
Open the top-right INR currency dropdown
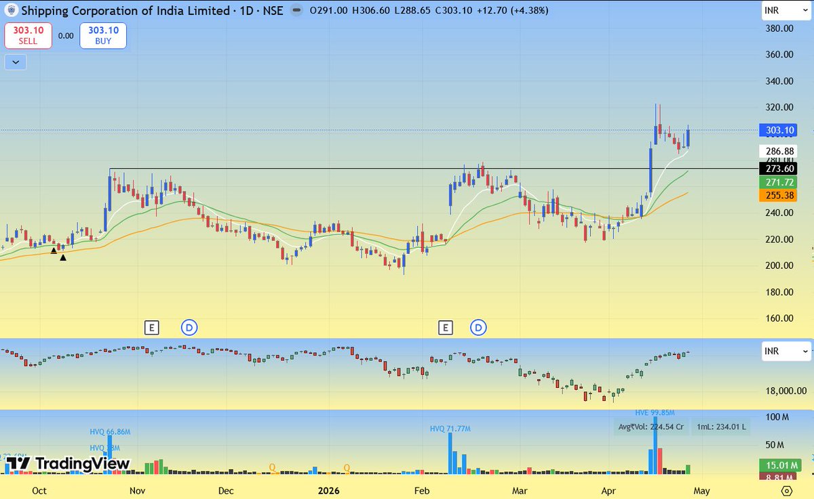tap(786, 11)
